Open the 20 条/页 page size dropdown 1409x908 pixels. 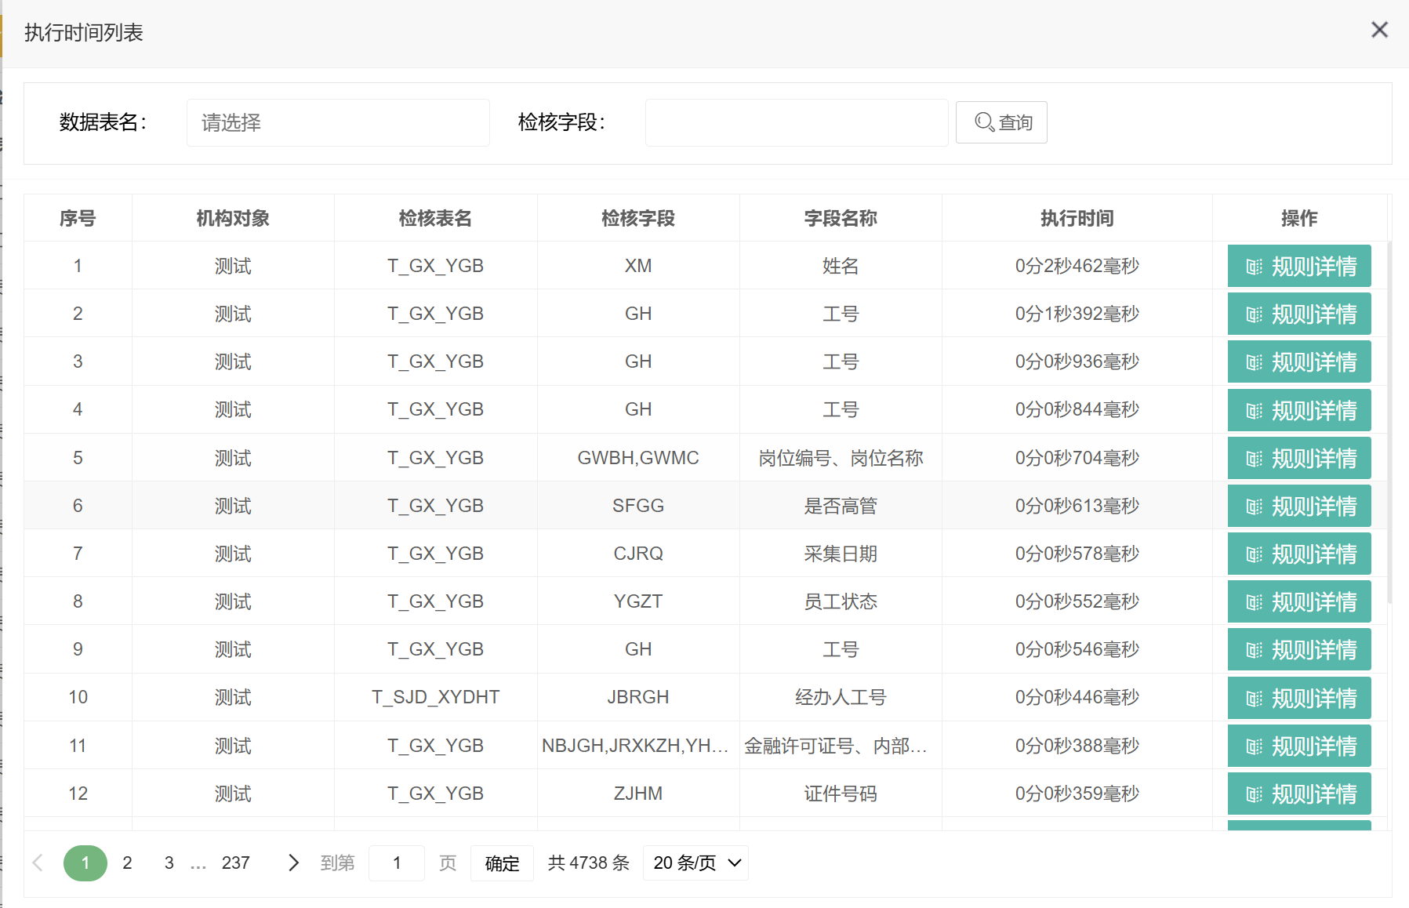pyautogui.click(x=695, y=863)
